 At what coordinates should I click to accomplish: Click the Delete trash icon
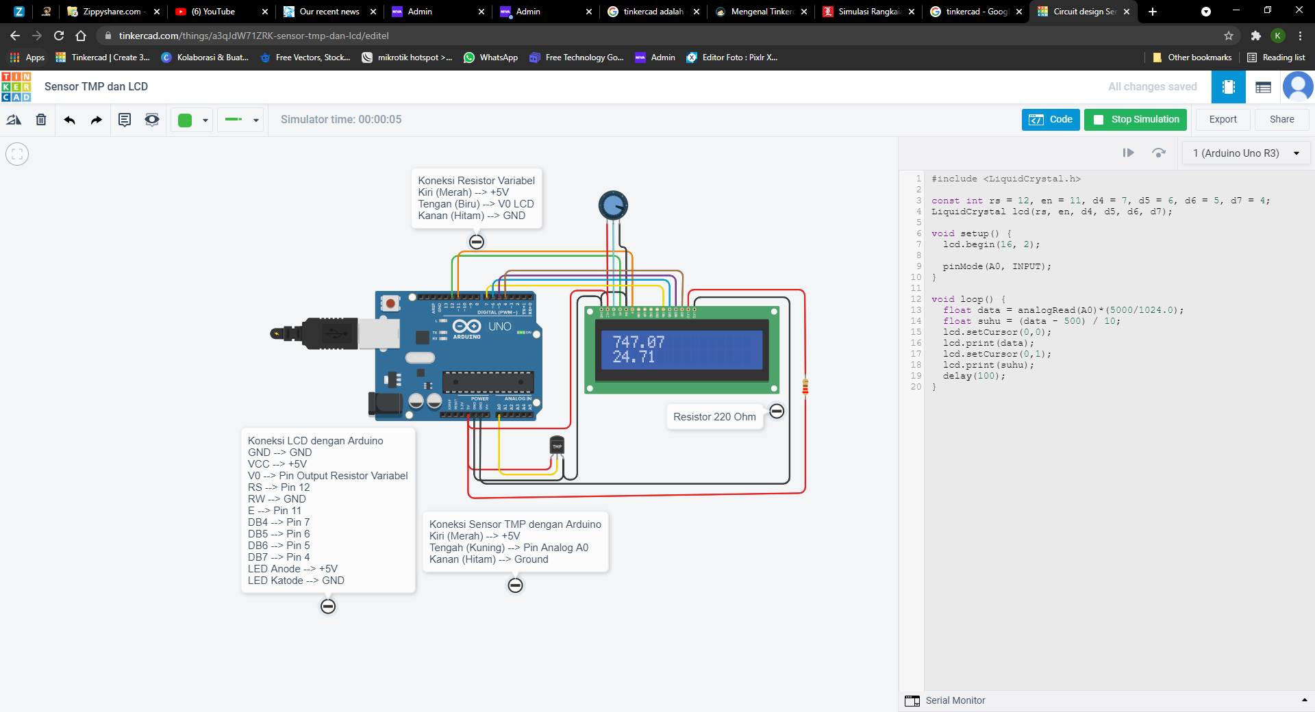click(x=41, y=120)
